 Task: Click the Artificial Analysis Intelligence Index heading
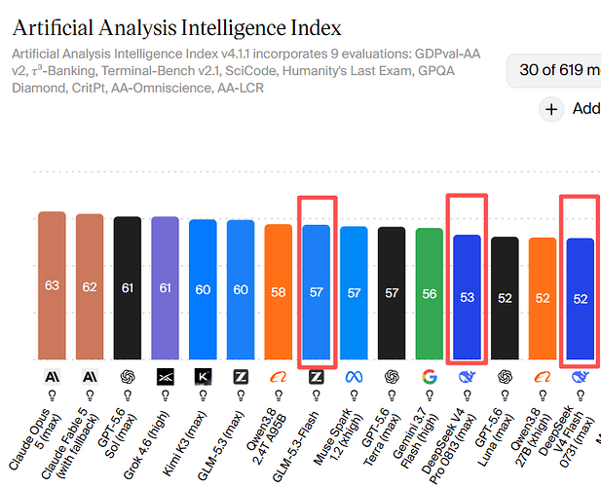[x=176, y=27]
